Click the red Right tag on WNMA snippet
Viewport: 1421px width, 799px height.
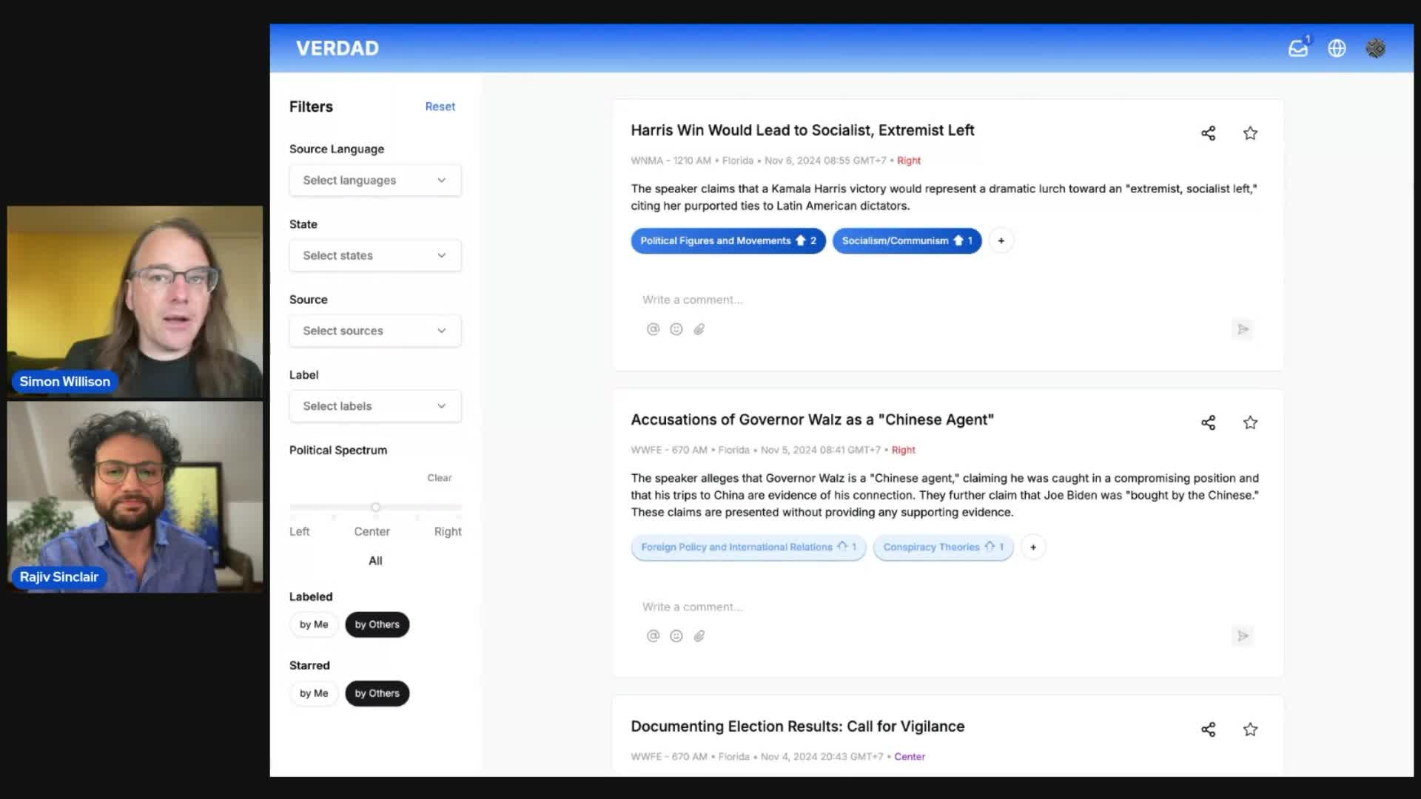coord(909,161)
